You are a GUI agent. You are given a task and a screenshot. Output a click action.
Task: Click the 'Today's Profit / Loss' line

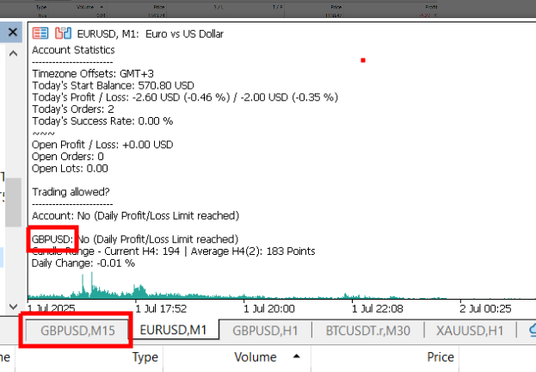185,97
